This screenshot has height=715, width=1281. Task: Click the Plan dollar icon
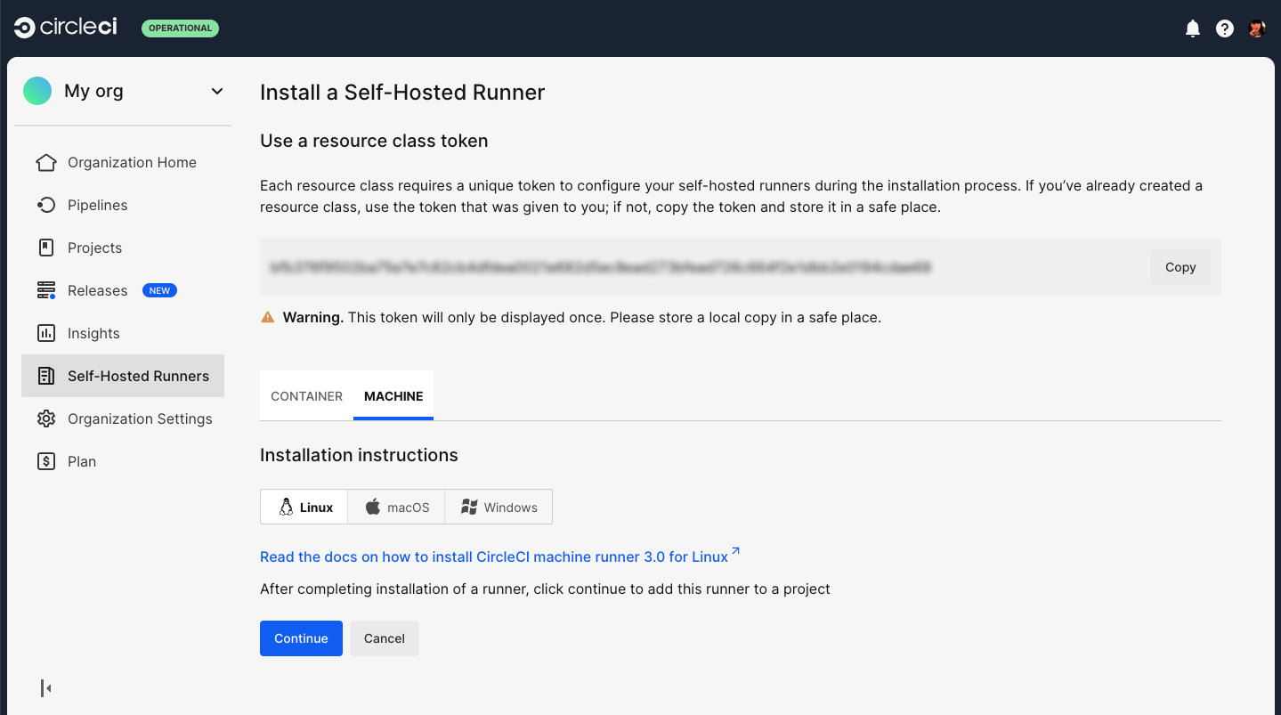46,461
